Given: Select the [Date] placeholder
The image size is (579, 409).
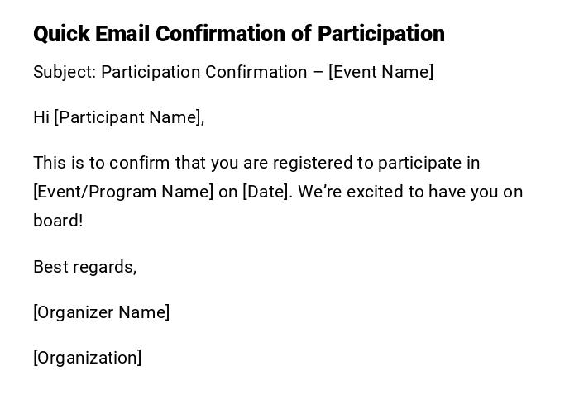Looking at the screenshot, I should [x=266, y=192].
